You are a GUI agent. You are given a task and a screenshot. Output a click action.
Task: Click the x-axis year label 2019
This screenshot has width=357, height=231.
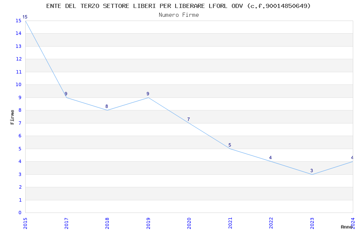coord(148,223)
